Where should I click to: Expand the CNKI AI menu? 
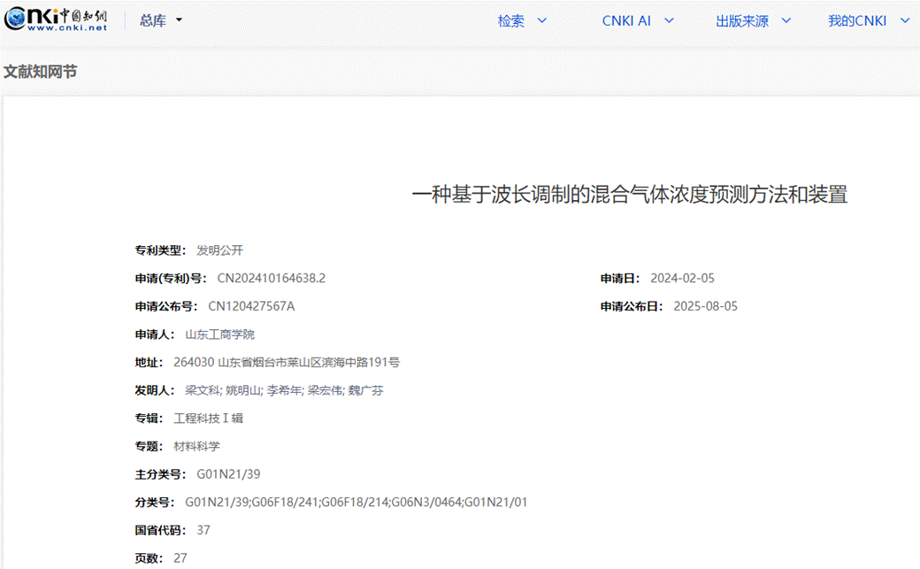pos(638,21)
